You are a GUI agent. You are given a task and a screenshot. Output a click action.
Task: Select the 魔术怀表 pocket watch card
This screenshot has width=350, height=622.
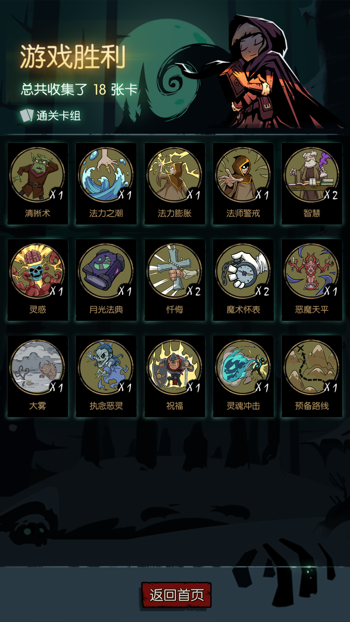point(243,280)
